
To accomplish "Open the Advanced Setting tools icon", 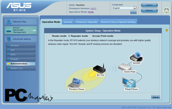I will (8, 39).
